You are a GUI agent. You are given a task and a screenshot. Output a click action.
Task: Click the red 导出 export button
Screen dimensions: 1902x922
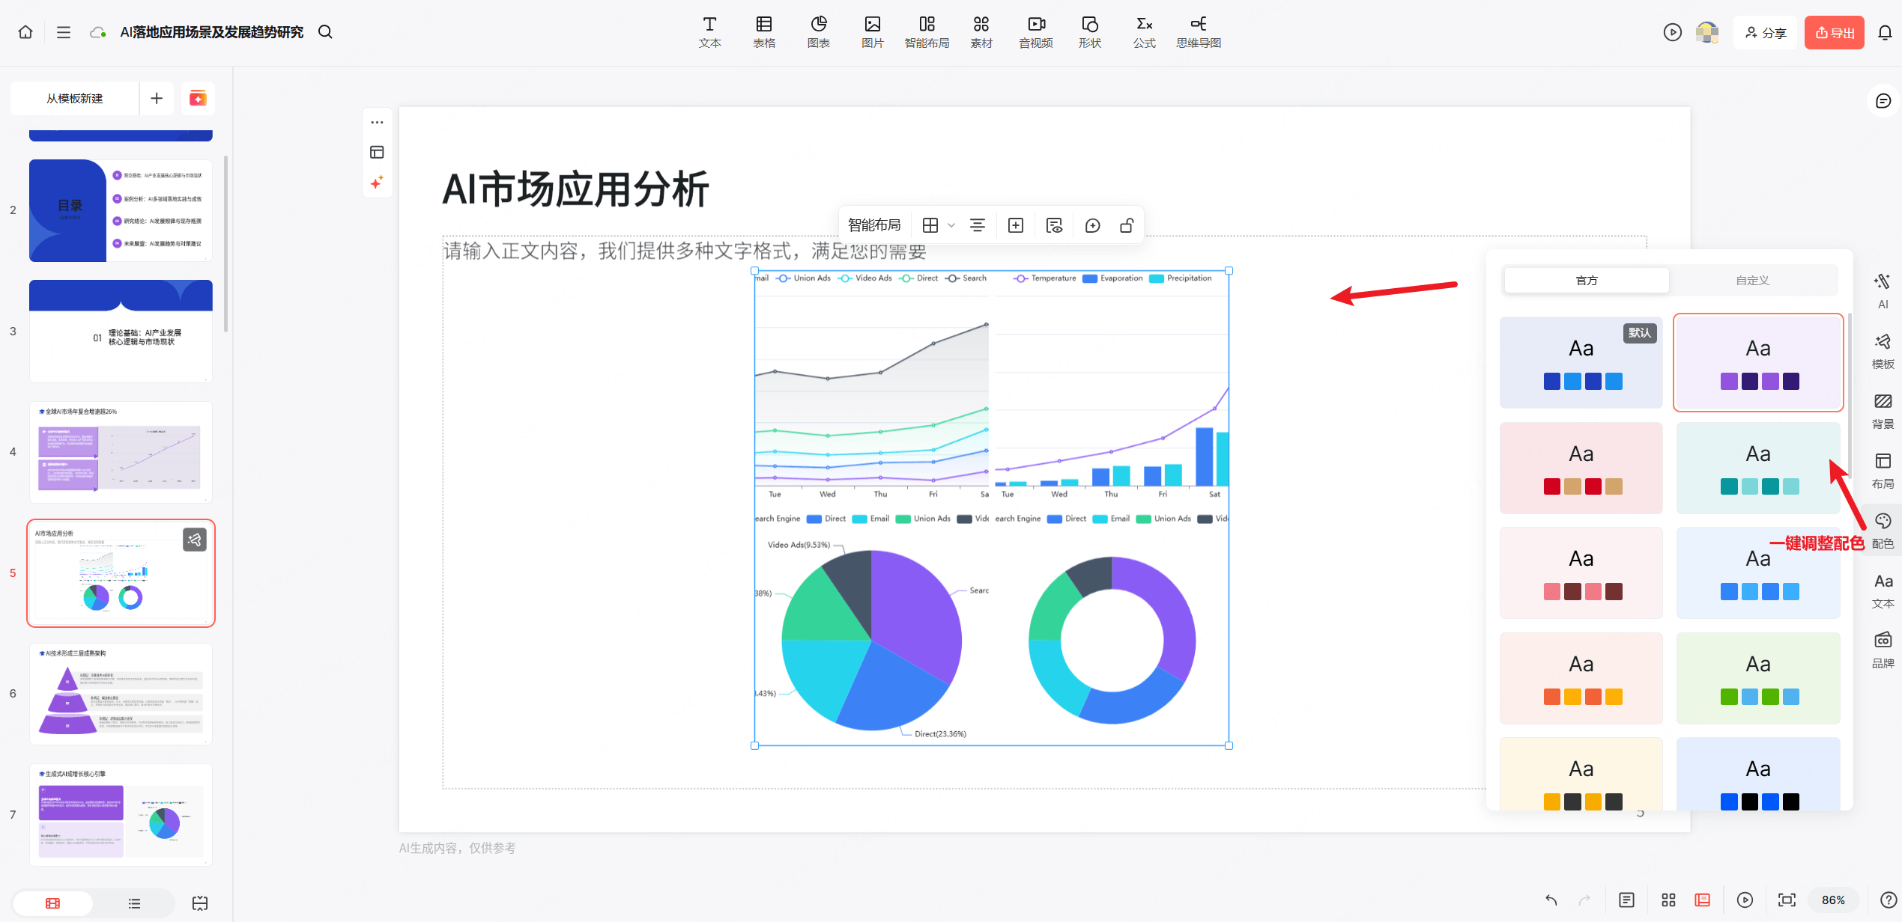[1835, 33]
